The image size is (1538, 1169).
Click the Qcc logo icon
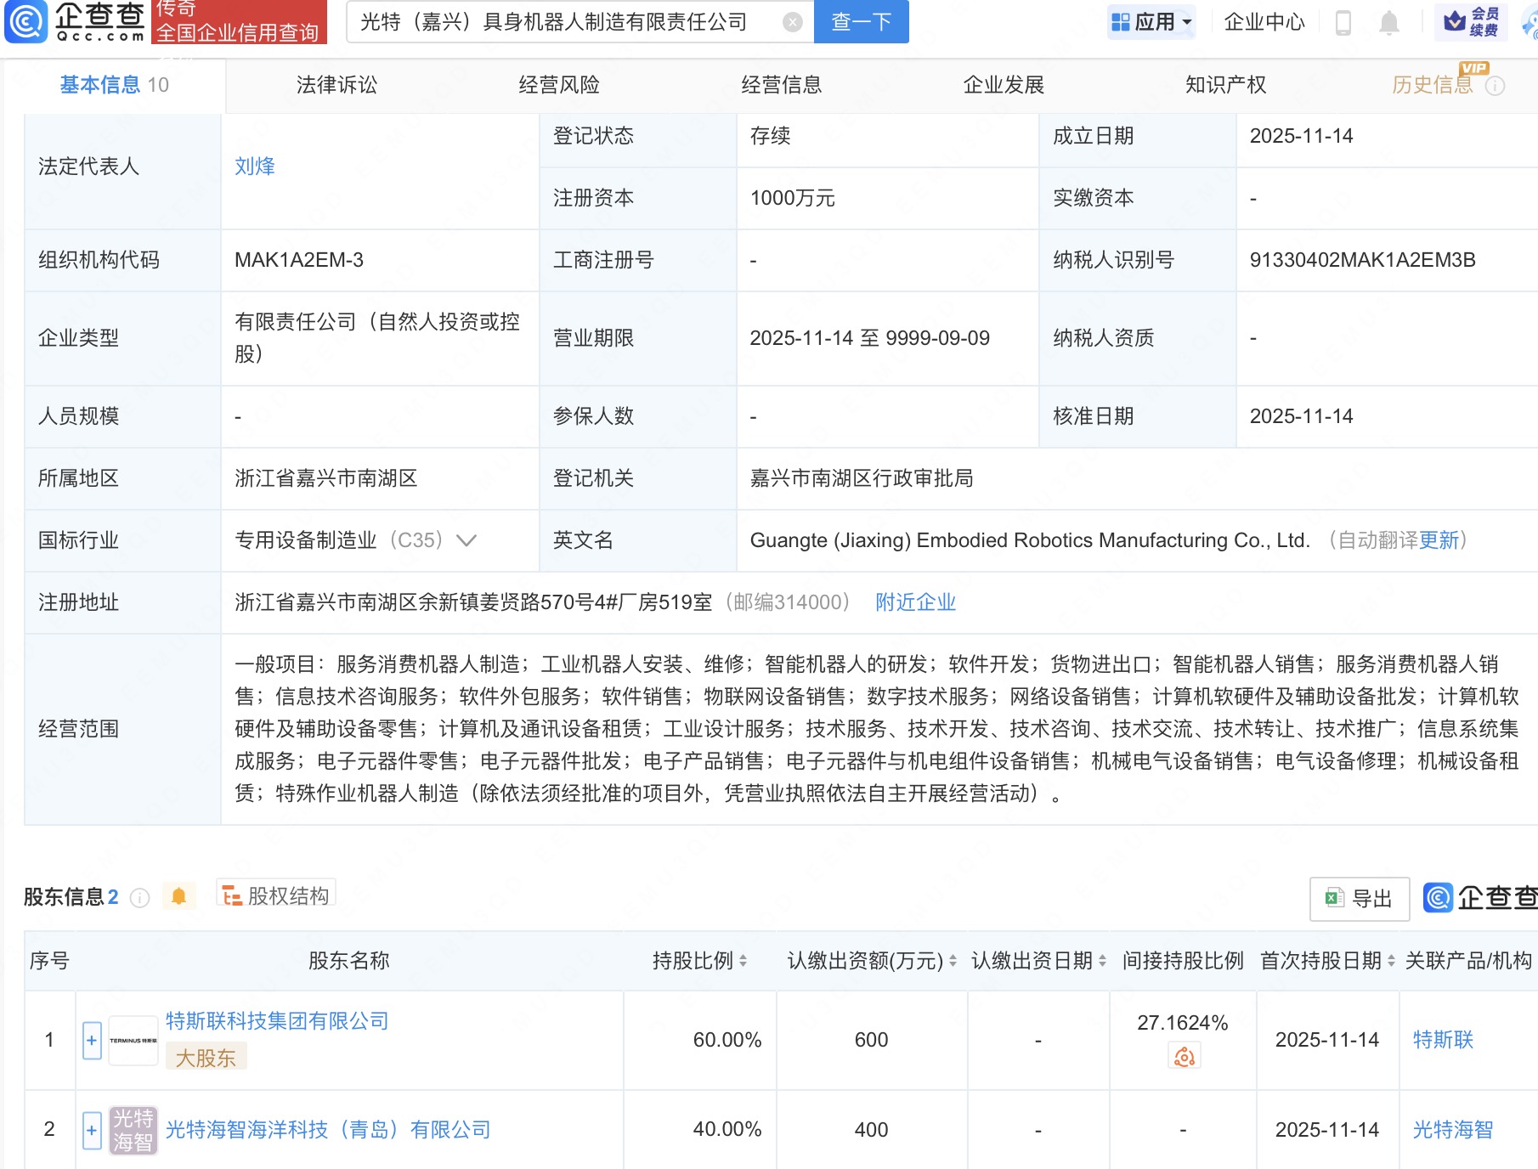[25, 21]
